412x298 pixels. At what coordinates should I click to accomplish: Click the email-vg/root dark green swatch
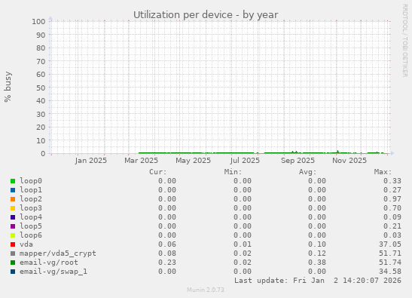13,263
